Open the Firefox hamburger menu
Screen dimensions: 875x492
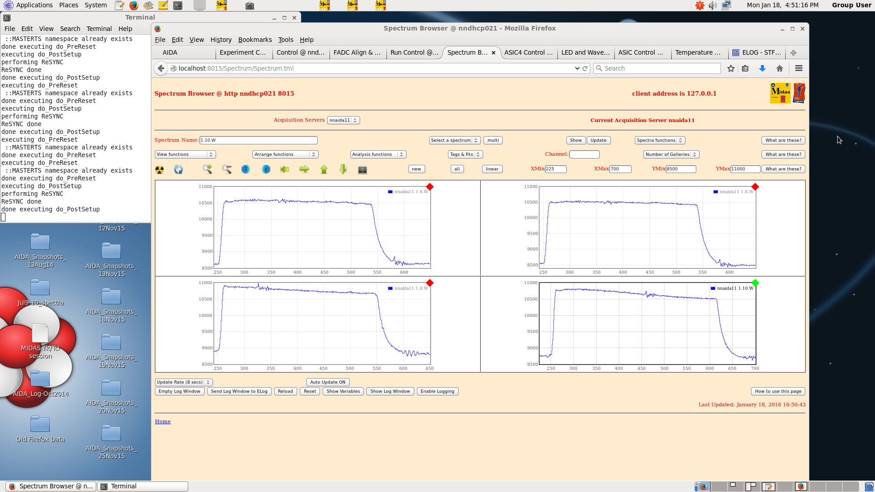pyautogui.click(x=798, y=68)
